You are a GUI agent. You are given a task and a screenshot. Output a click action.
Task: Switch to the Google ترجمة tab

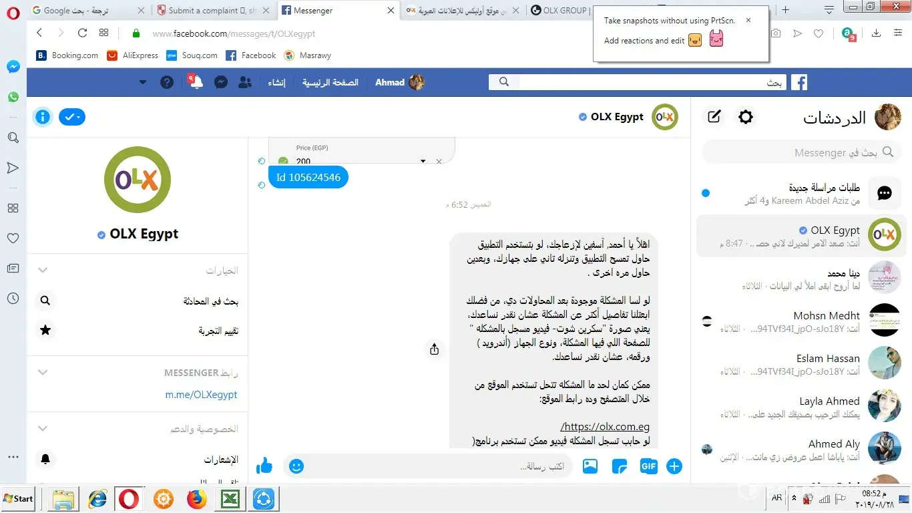pos(88,10)
